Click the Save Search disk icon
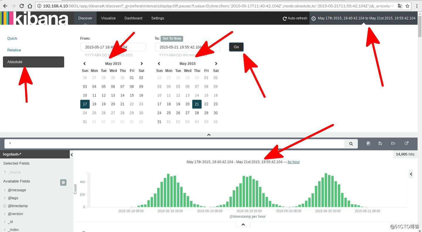Image resolution: width=422 pixels, height=232 pixels. click(380, 143)
